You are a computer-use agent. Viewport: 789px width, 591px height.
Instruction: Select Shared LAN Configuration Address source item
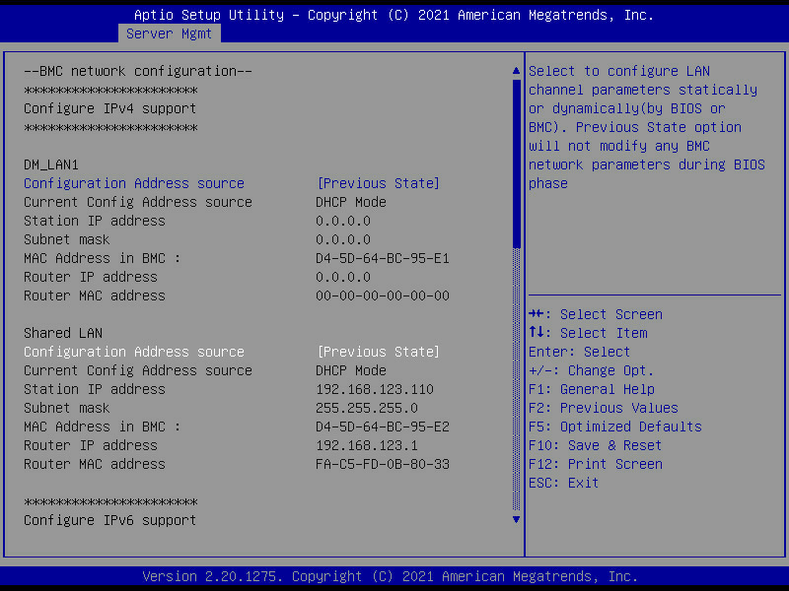134,352
